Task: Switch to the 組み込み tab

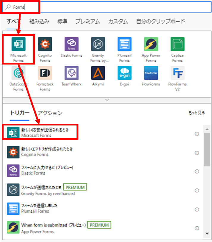Action: coord(39,21)
